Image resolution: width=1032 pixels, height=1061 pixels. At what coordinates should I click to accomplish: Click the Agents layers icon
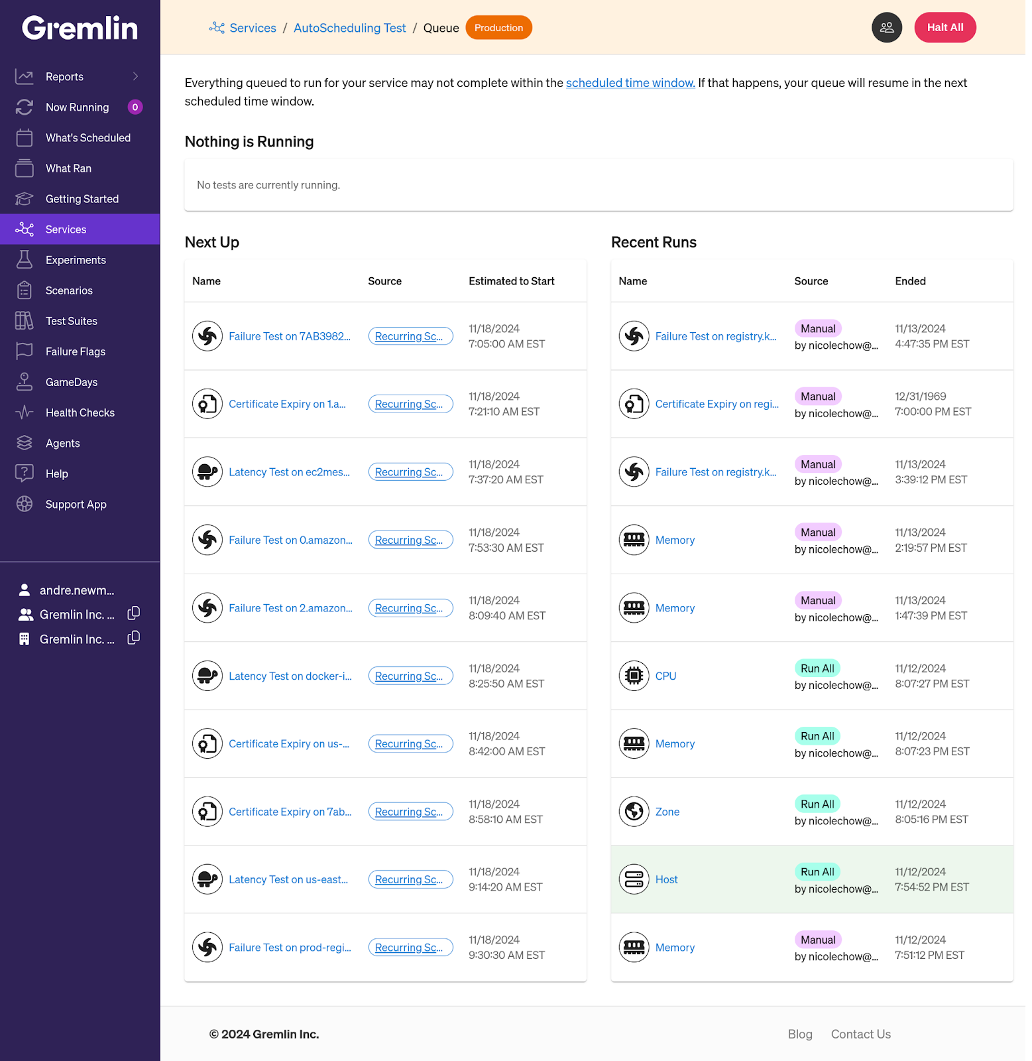click(25, 443)
